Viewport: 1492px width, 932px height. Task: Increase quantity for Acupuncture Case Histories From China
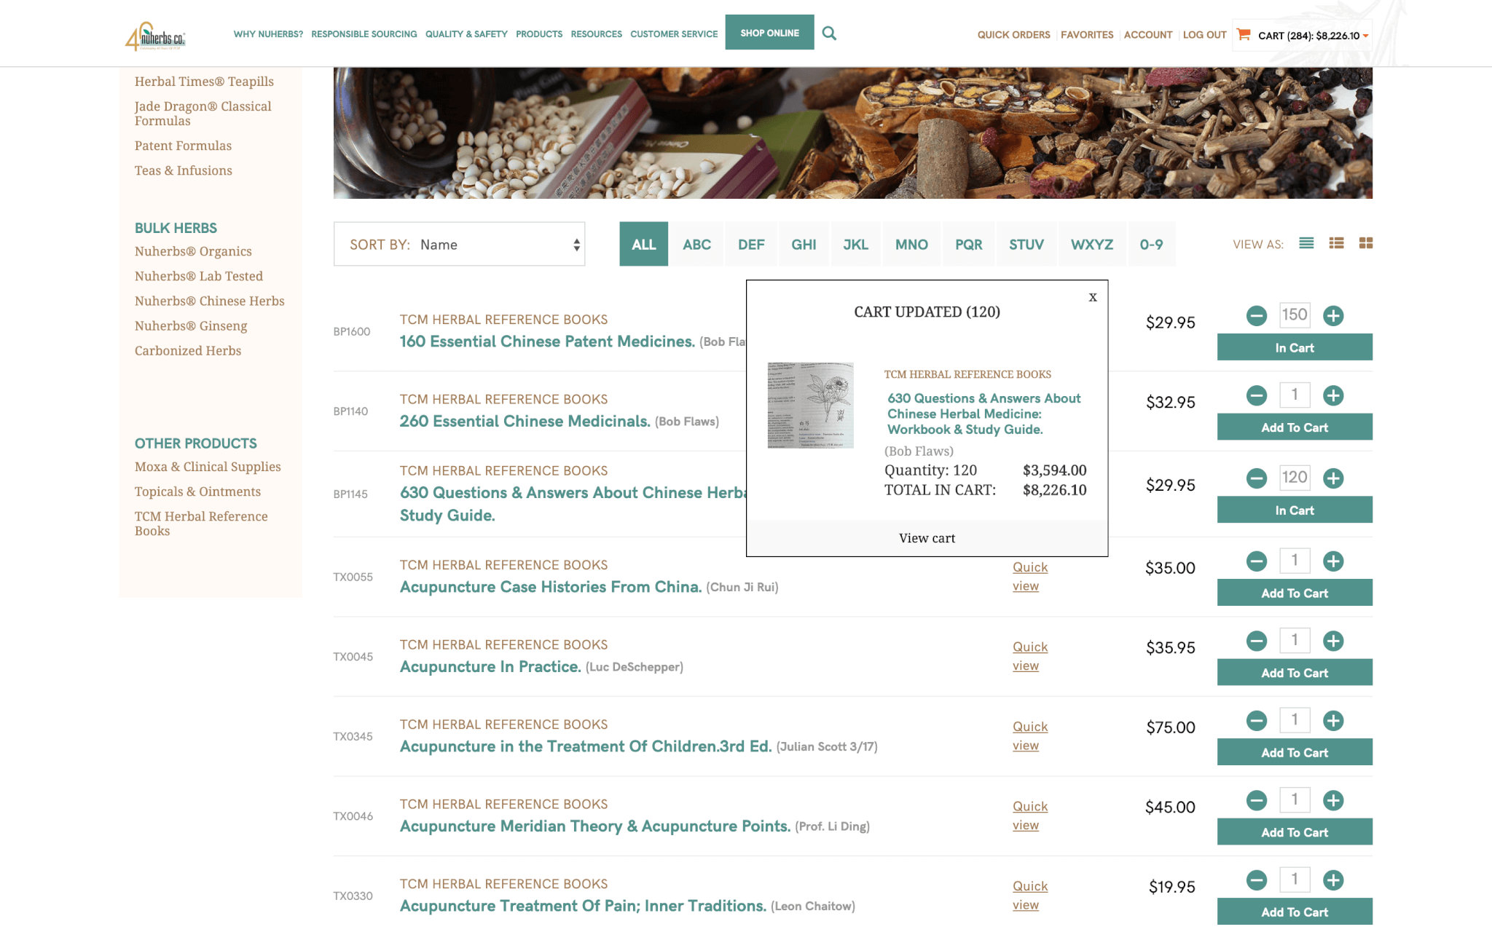click(1333, 561)
